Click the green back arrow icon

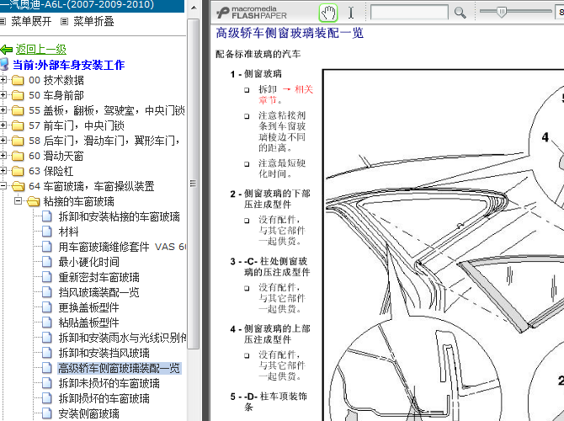point(7,50)
